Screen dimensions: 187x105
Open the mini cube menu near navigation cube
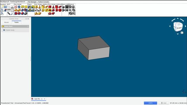(x=182, y=33)
